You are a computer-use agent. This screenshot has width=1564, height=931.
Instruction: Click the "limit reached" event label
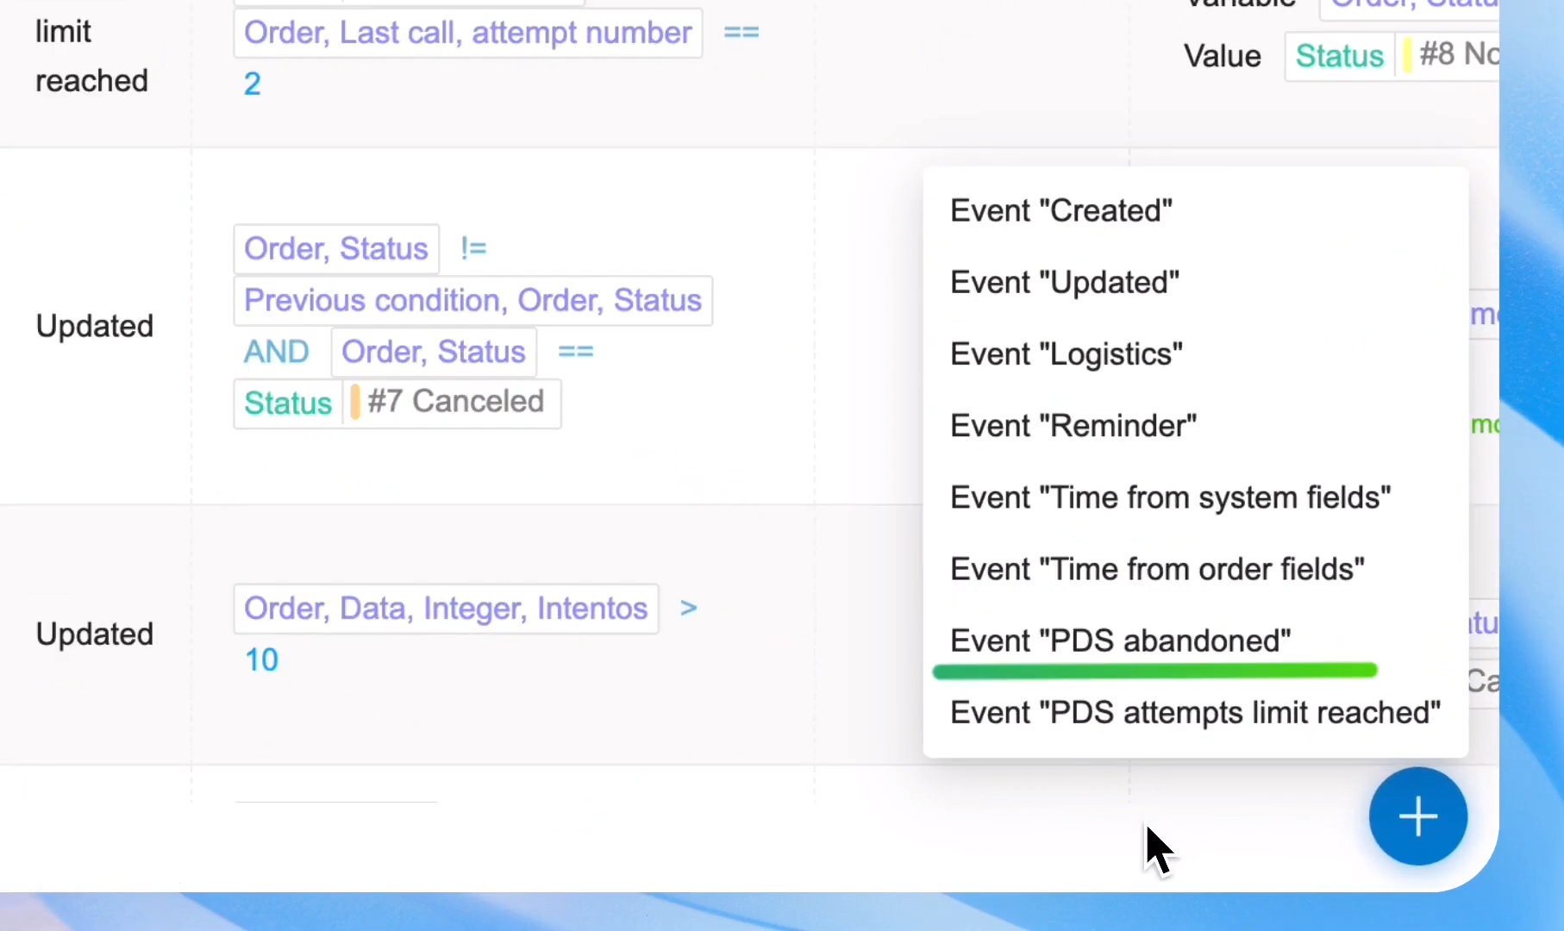pyautogui.click(x=91, y=56)
